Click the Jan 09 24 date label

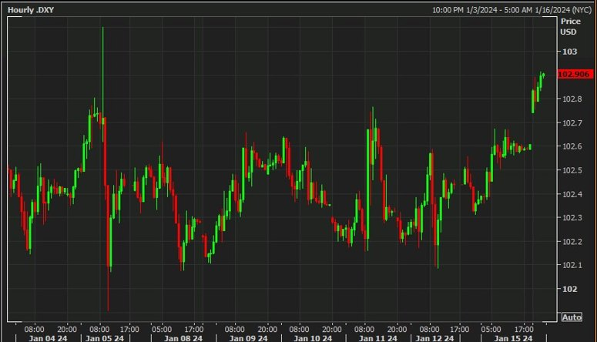tap(248, 338)
